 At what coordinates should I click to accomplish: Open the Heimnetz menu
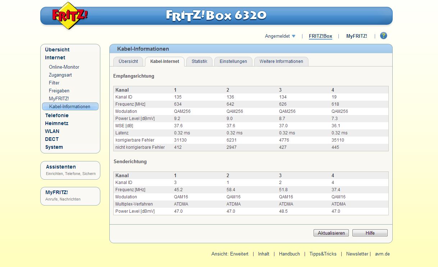point(56,123)
